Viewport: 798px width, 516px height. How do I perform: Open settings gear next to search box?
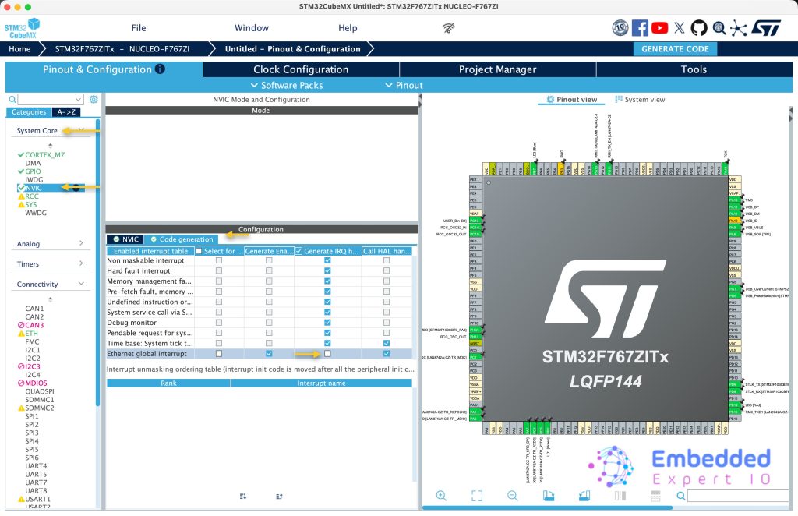coord(94,100)
